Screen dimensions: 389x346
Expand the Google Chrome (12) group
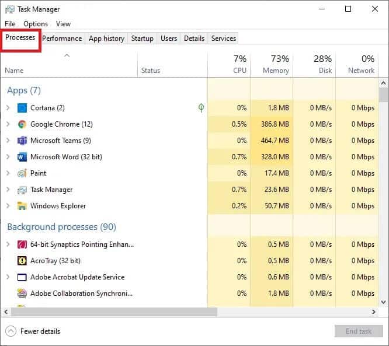coord(8,124)
